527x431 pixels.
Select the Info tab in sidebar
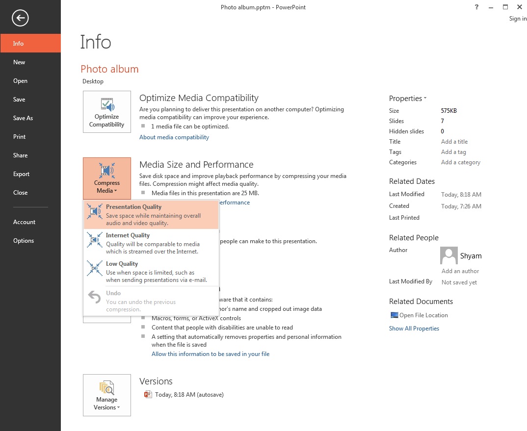(30, 43)
